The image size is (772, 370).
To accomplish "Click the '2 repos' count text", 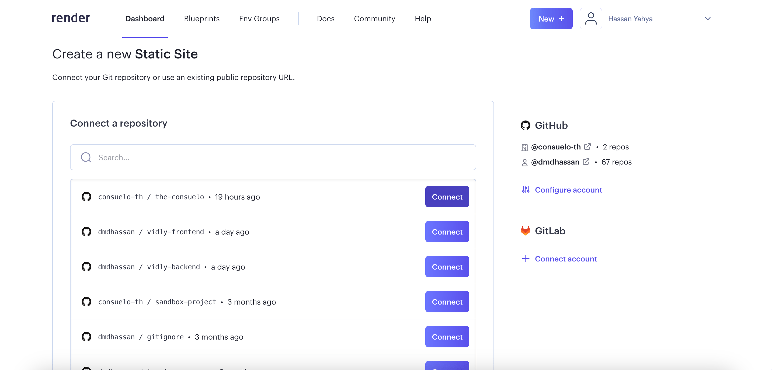I will [615, 147].
